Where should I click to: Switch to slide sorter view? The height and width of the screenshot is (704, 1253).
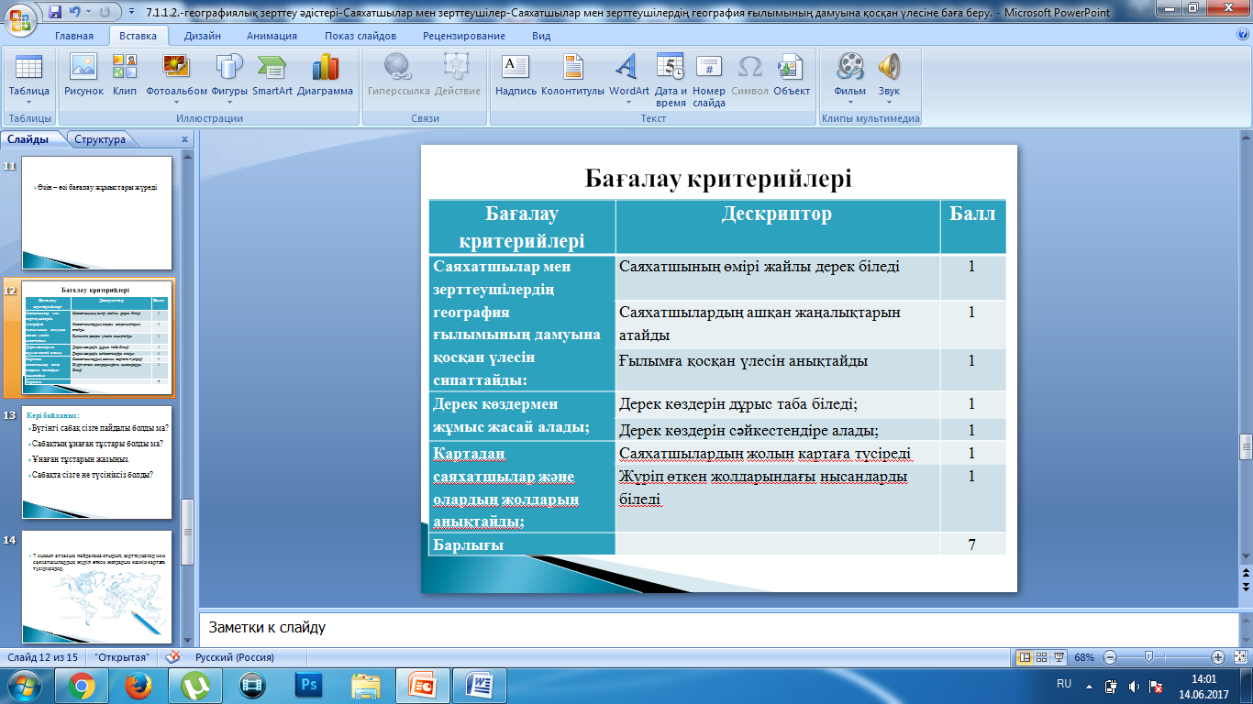(1042, 657)
